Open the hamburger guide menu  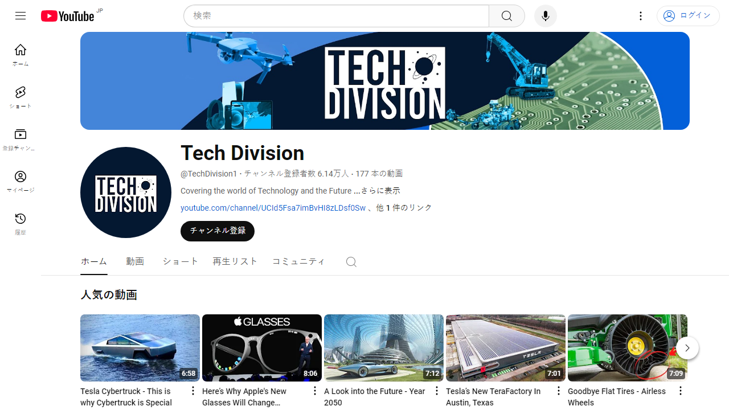tap(21, 16)
